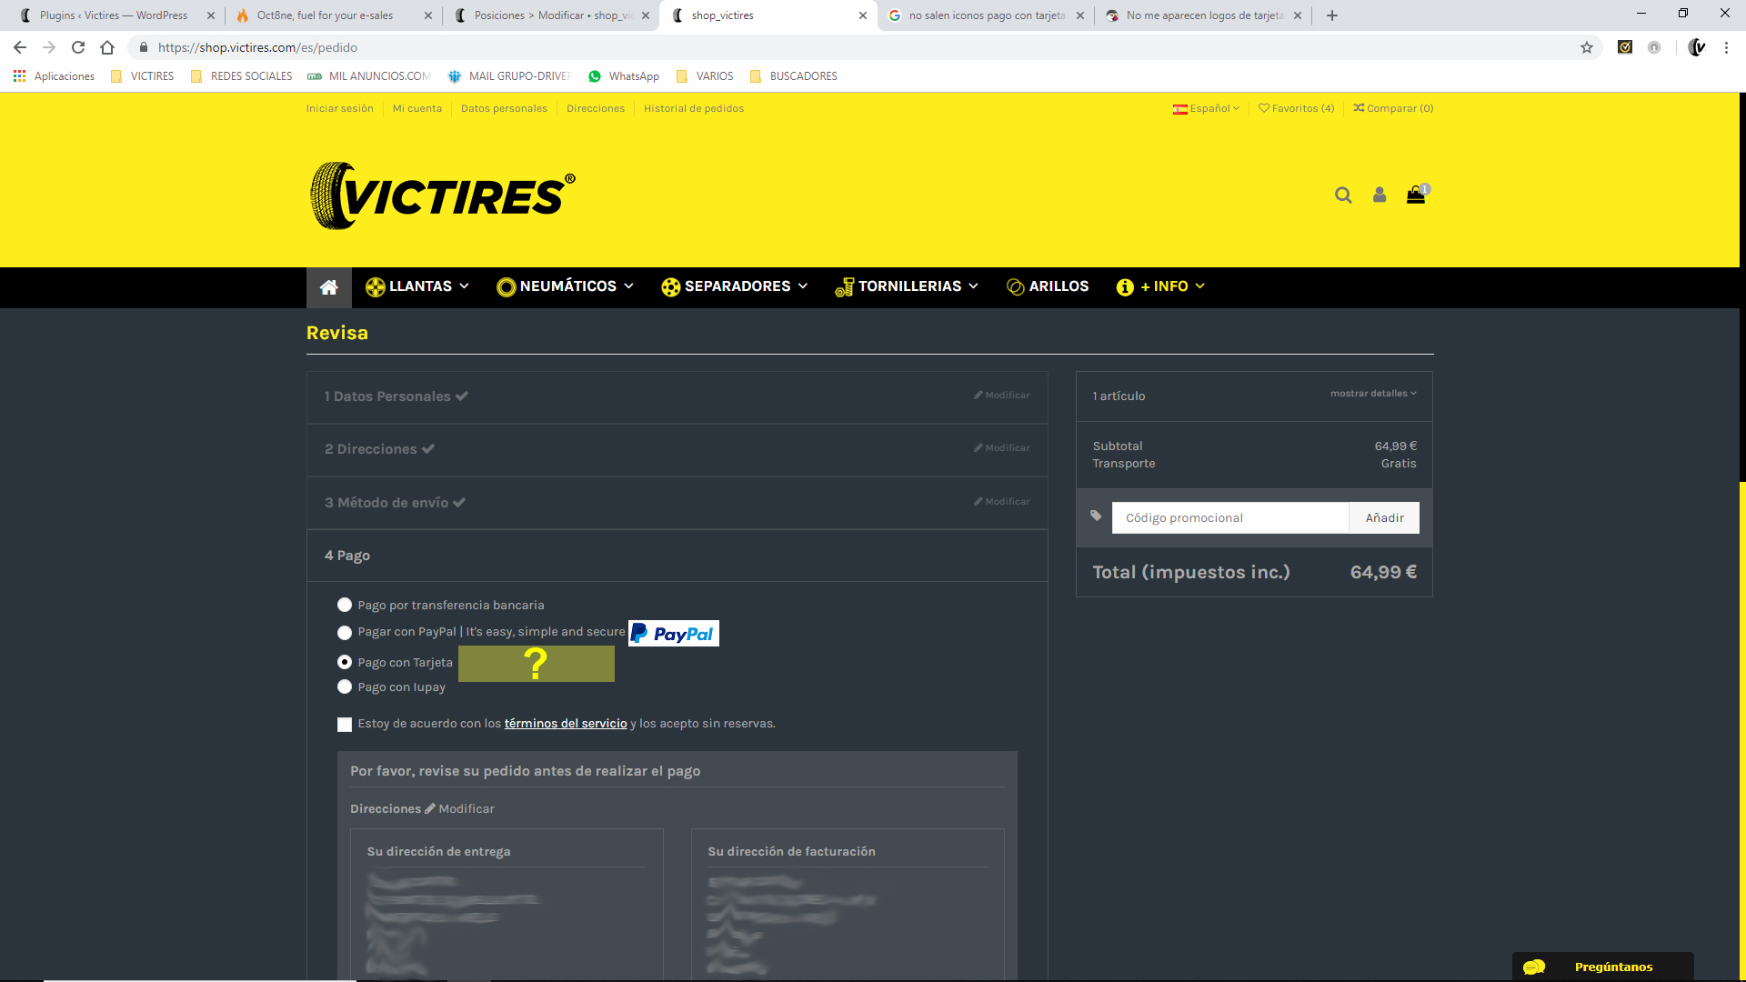
Task: Expand the LLANTAS dropdown menu
Action: pyautogui.click(x=417, y=287)
